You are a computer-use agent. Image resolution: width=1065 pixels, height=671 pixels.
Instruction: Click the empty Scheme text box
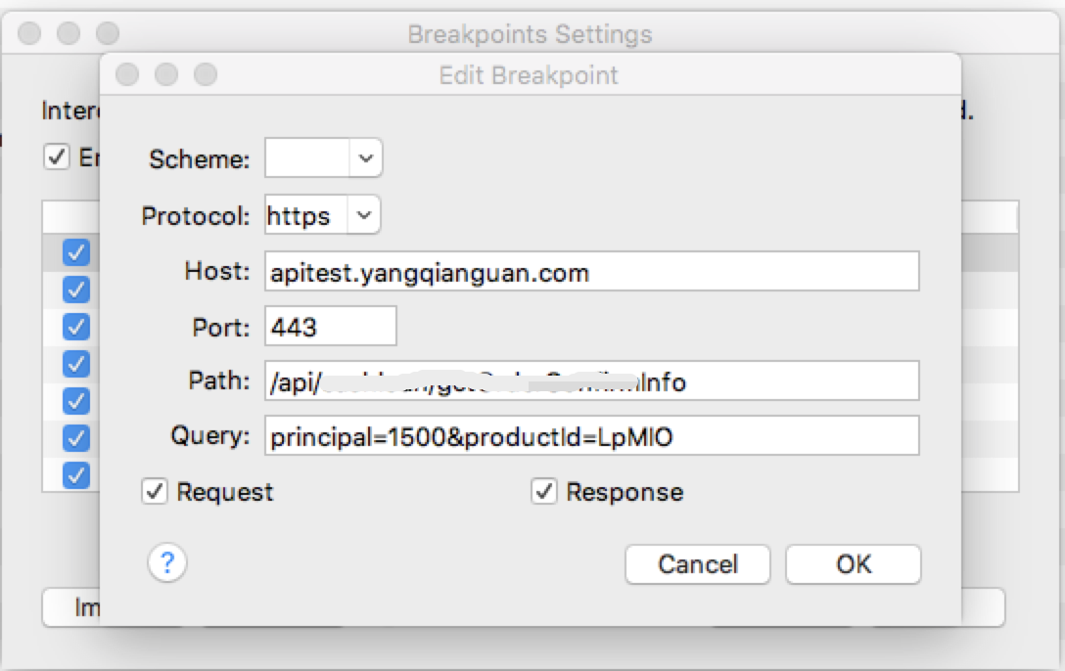tap(306, 158)
